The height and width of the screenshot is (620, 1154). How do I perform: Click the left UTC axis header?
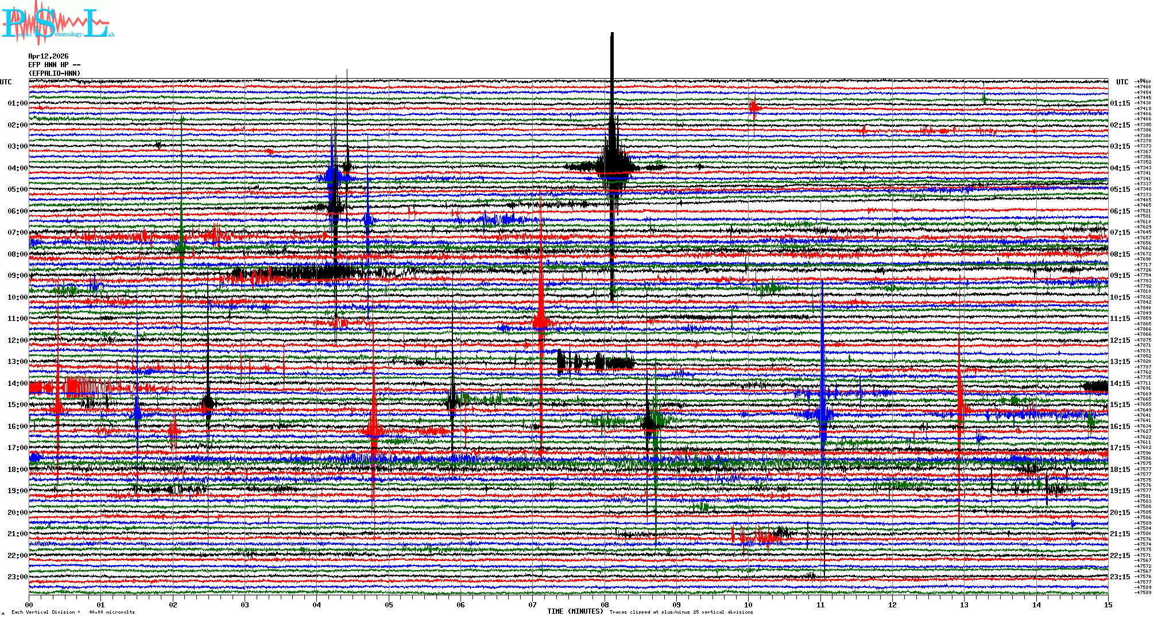(x=6, y=82)
